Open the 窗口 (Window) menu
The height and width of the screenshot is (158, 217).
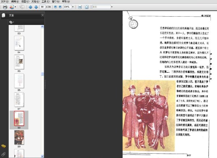[56, 1]
